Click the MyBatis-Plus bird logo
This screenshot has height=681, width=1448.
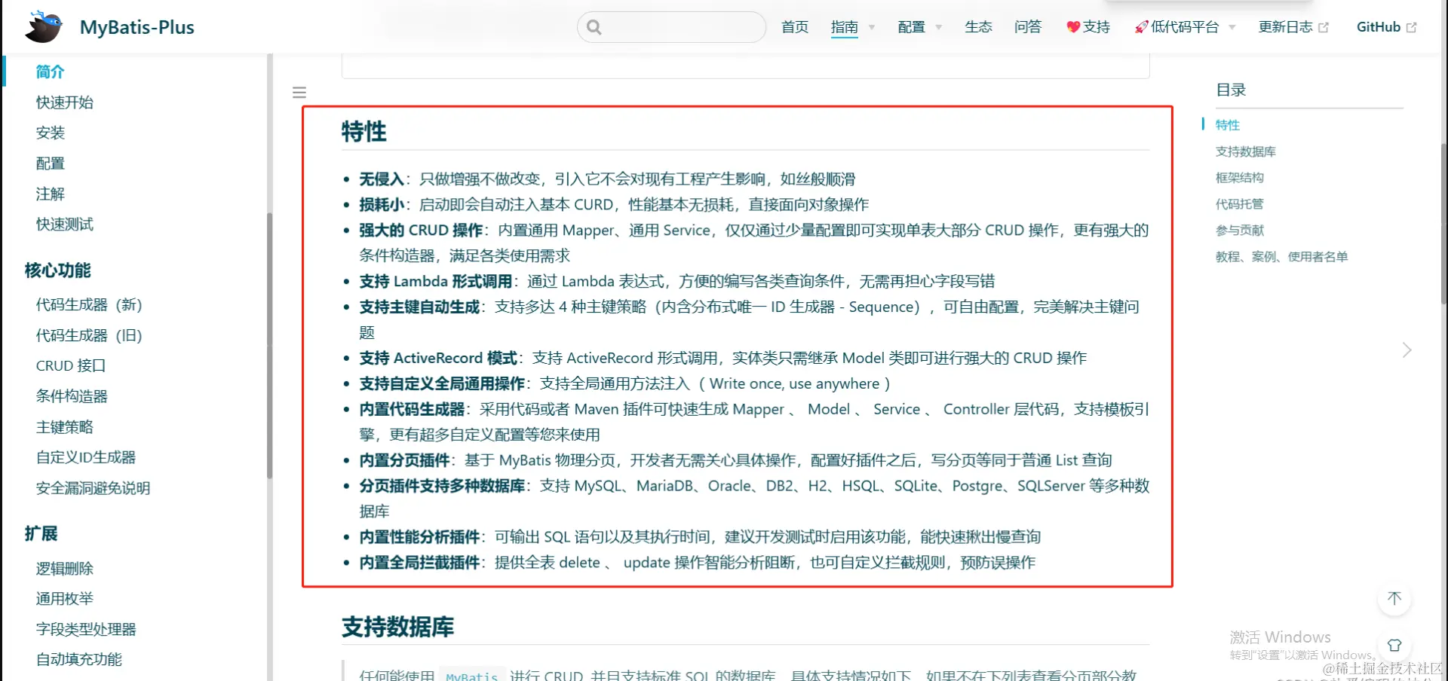44,27
